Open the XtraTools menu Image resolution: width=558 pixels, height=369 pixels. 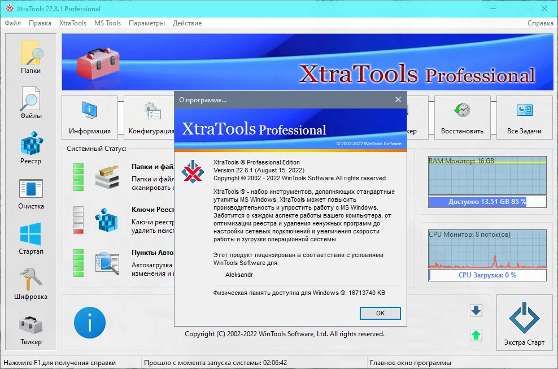coord(73,23)
